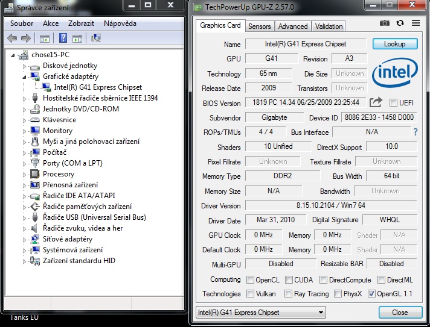Click the Device ID field
Image resolution: width=430 pixels, height=327 pixels.
379,117
